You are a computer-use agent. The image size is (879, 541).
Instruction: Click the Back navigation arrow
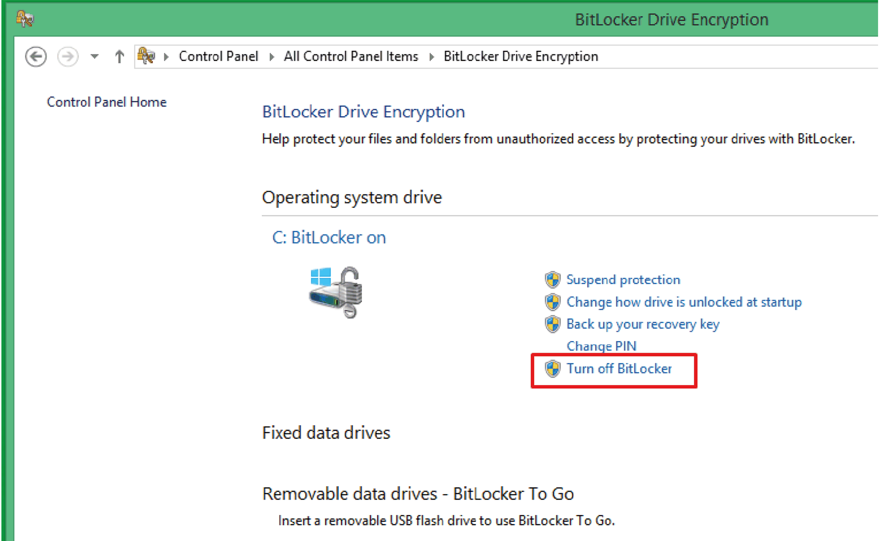click(36, 57)
